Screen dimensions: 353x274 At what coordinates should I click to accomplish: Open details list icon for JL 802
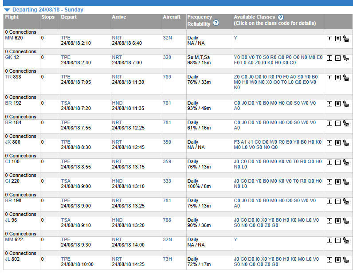(337, 260)
